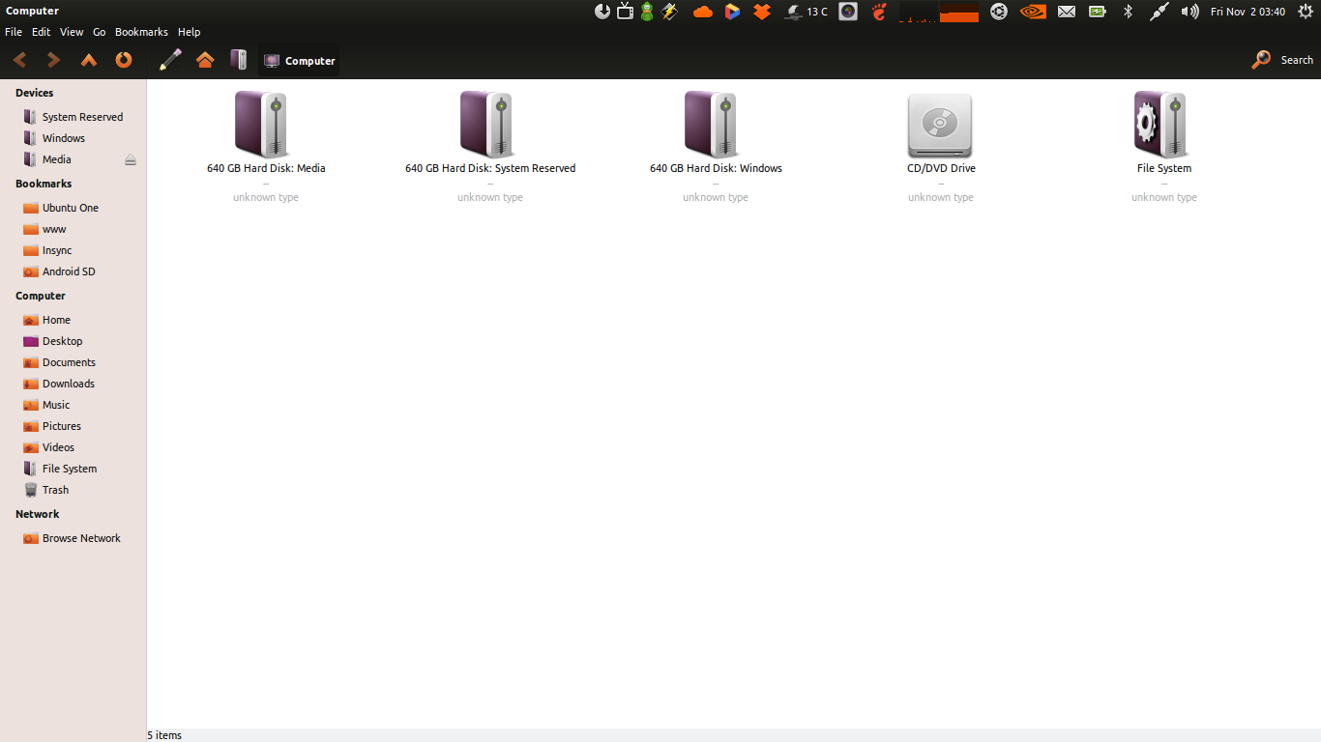Click Browse Network in sidebar
This screenshot has height=742, width=1321.
coord(73,538)
